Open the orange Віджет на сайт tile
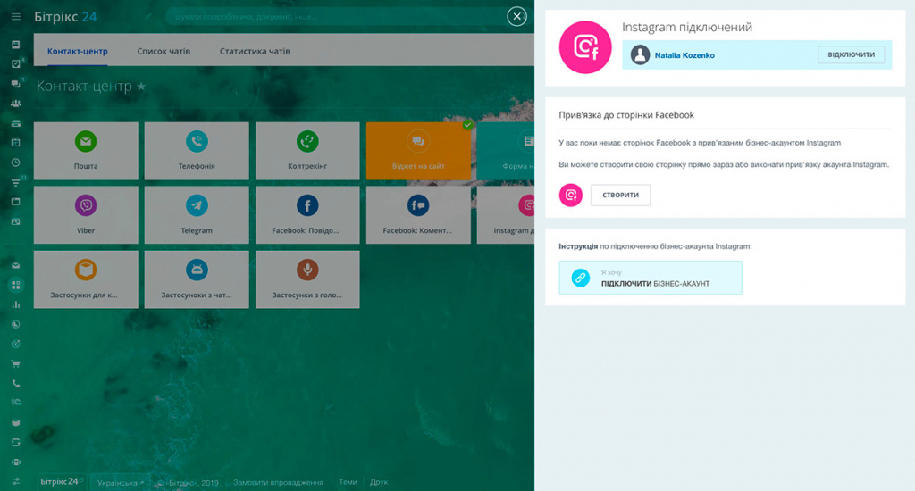 pyautogui.click(x=418, y=151)
